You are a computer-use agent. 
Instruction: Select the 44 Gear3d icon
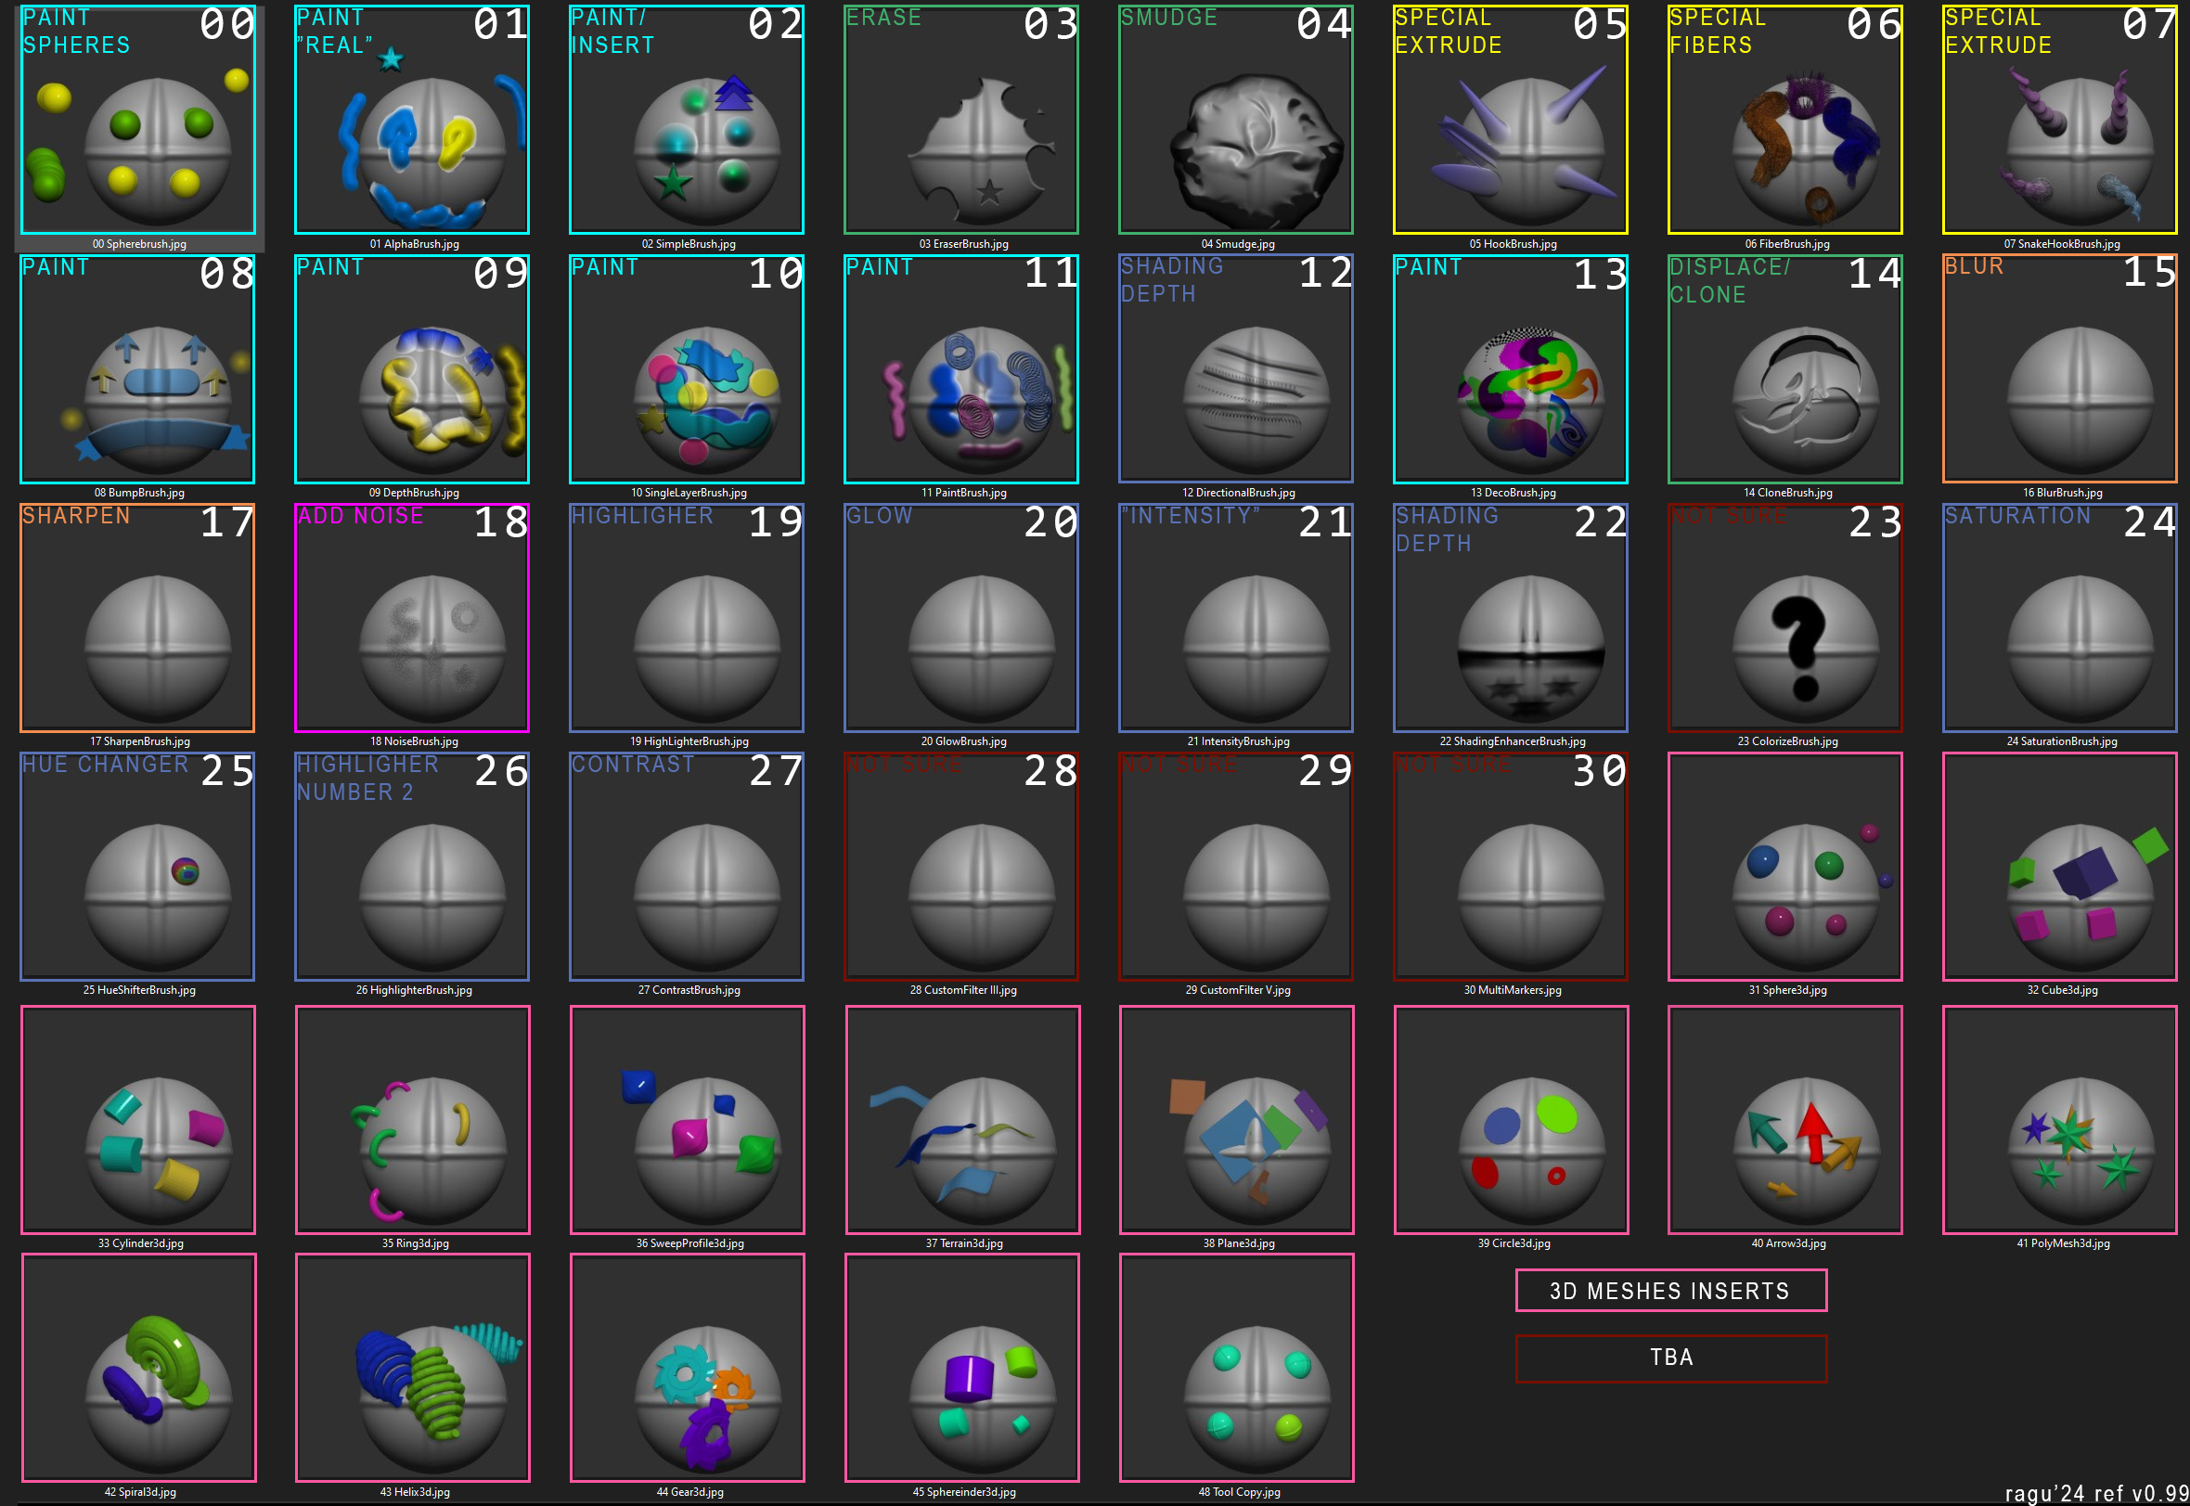coord(687,1368)
